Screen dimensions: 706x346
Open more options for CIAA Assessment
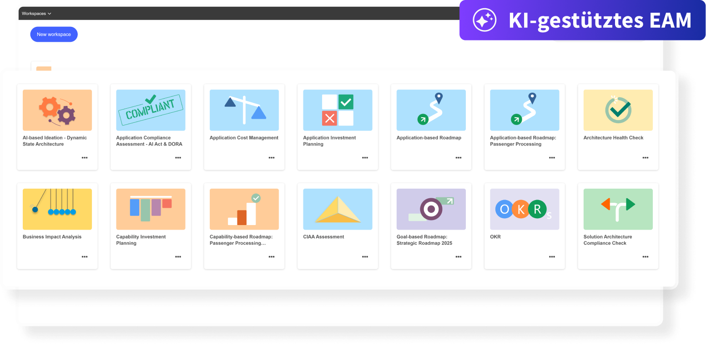coord(365,257)
